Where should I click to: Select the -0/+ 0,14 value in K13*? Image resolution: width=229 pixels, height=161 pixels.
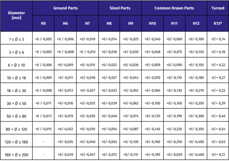tap(218, 39)
